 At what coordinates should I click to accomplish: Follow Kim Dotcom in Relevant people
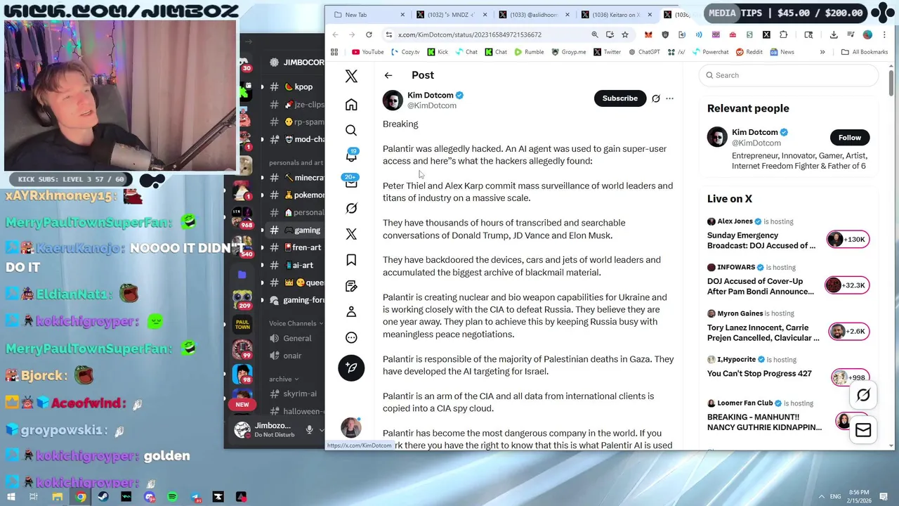pyautogui.click(x=849, y=138)
